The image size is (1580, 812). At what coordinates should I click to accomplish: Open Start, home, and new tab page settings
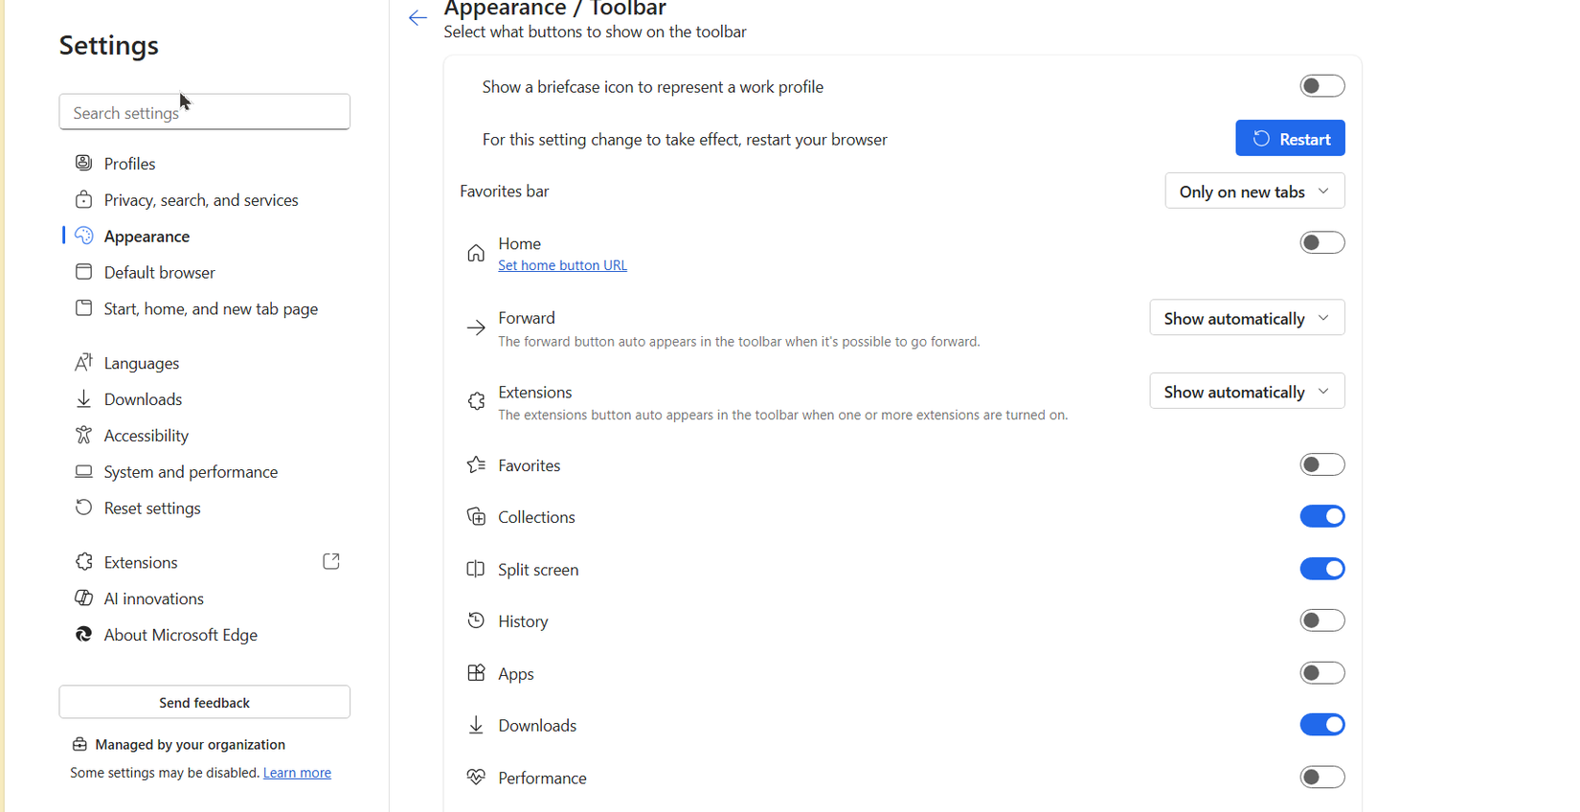[211, 308]
